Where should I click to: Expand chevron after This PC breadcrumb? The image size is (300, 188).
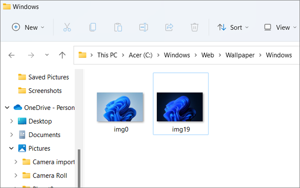[x=123, y=55]
